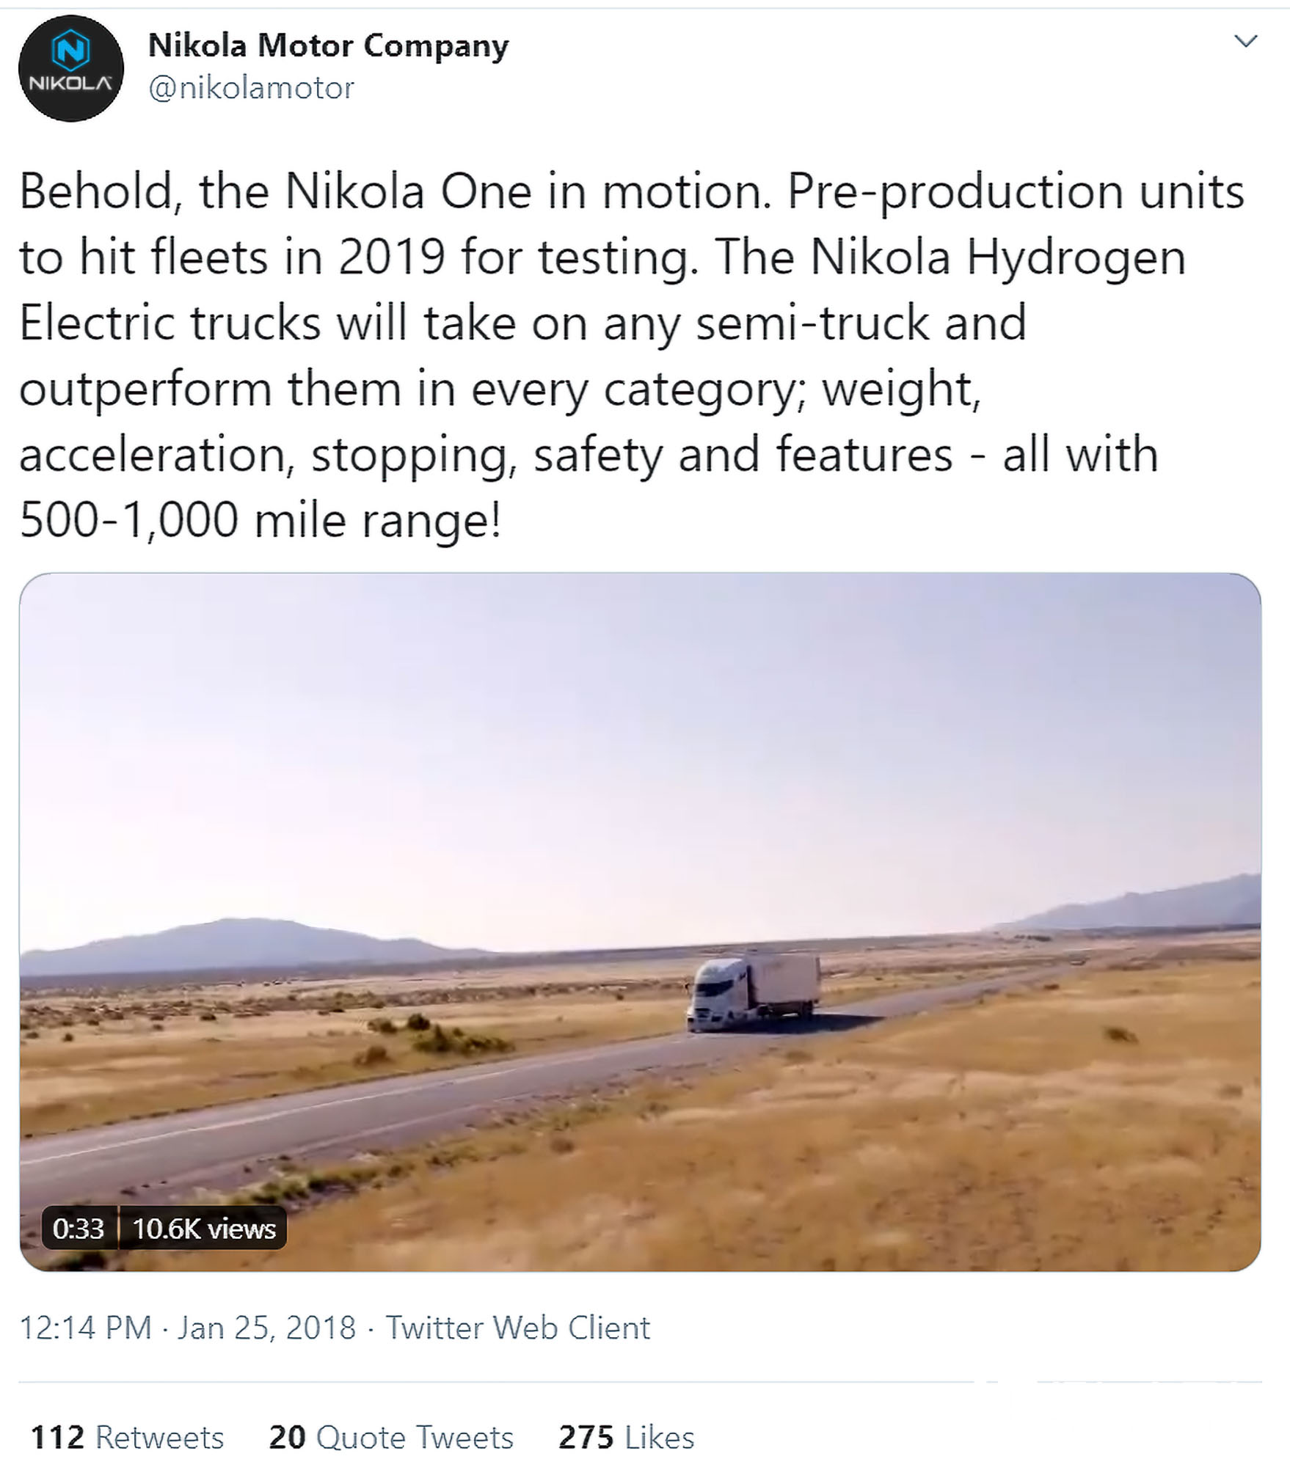Image resolution: width=1290 pixels, height=1467 pixels.
Task: Show the 275 Likes list
Action: pyautogui.click(x=626, y=1438)
